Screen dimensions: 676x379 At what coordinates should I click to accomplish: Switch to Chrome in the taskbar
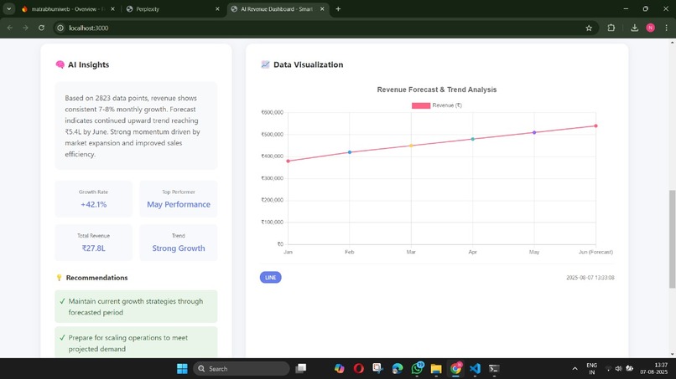click(x=455, y=369)
